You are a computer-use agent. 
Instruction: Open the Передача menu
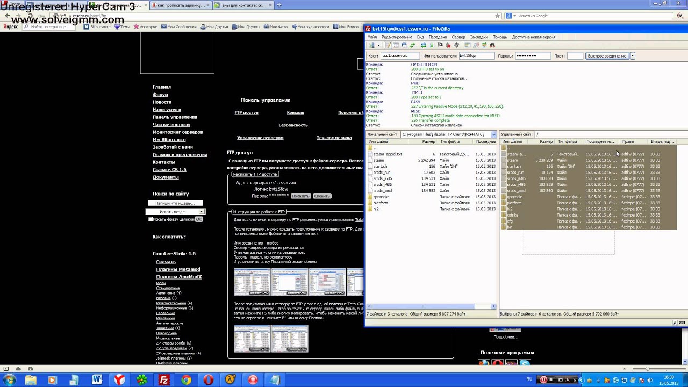438,37
